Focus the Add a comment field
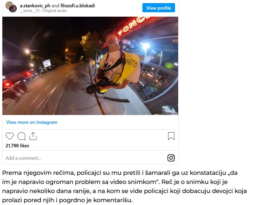This screenshot has width=268, height=205. click(85, 158)
